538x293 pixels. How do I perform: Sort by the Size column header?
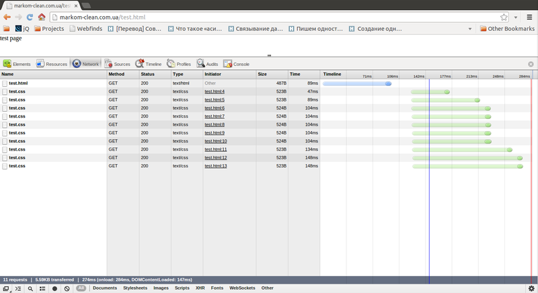pyautogui.click(x=272, y=74)
